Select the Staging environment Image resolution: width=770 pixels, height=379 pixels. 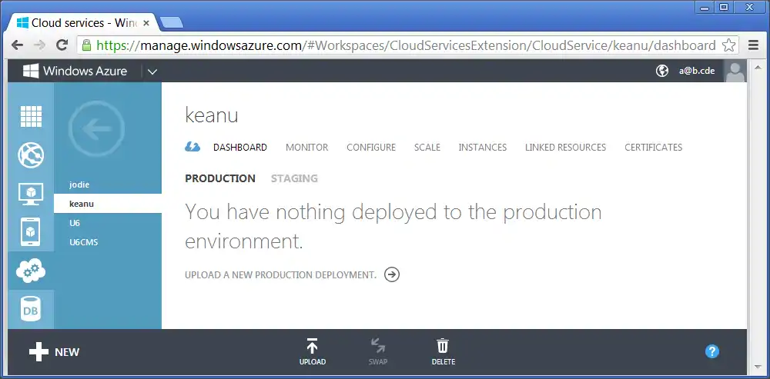tap(295, 178)
